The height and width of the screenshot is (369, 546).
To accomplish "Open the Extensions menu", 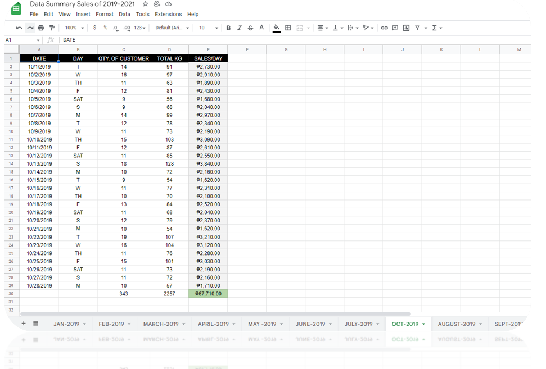I will [x=168, y=14].
